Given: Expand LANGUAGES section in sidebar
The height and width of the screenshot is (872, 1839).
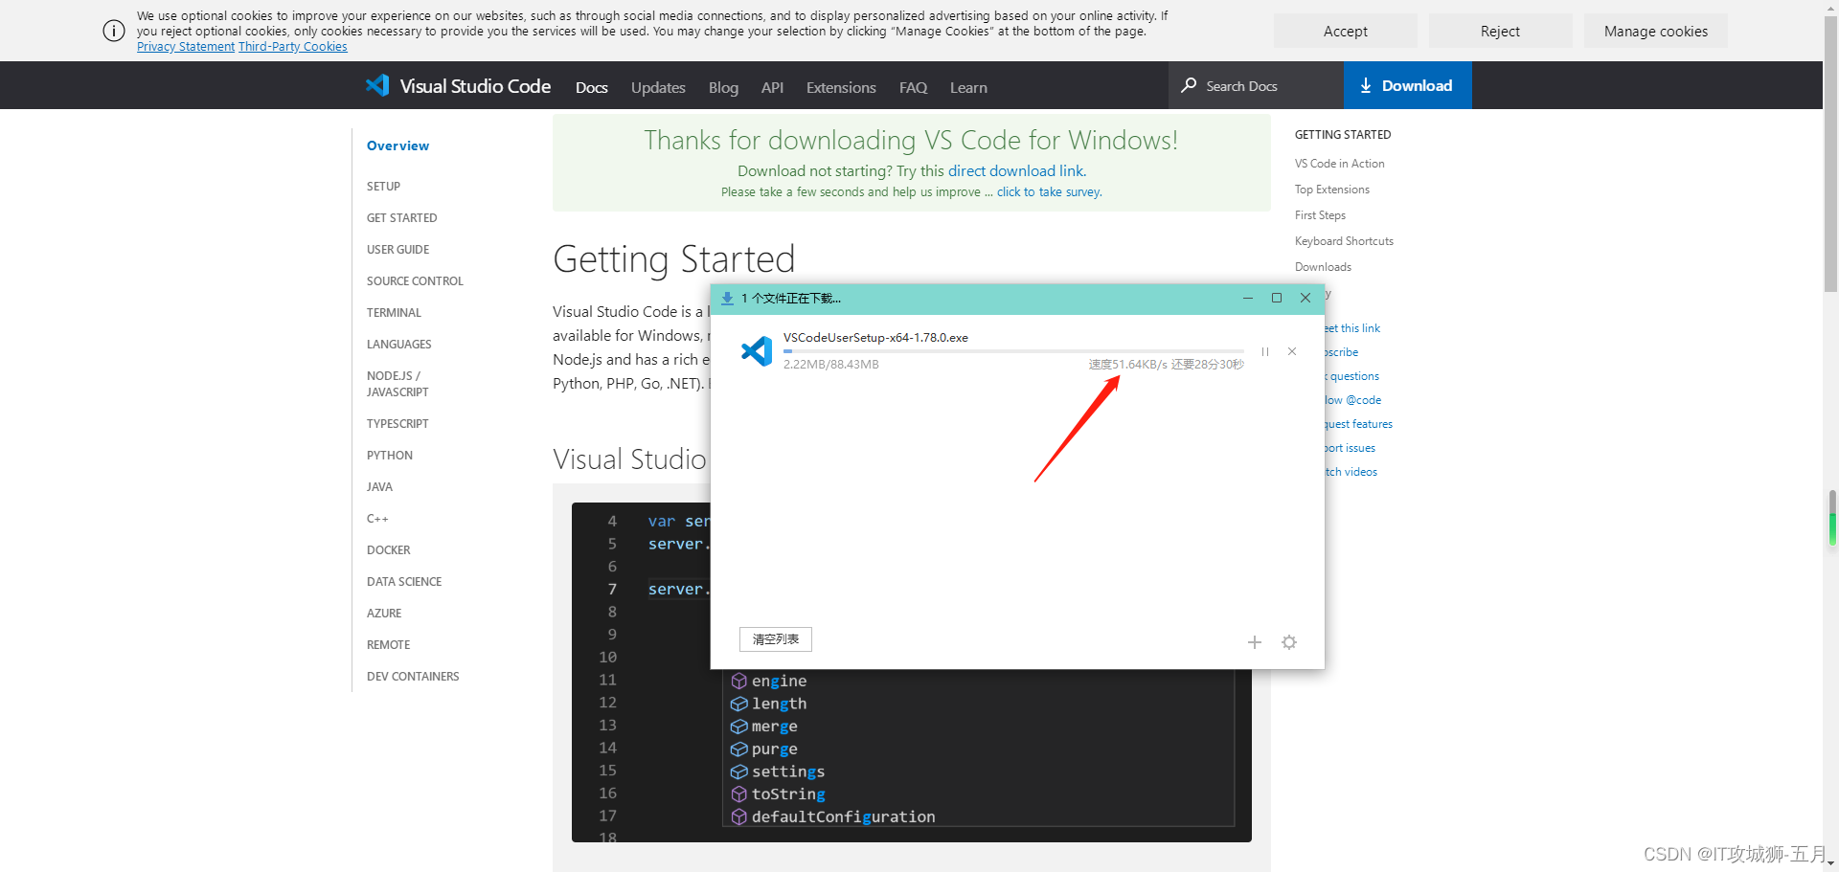Looking at the screenshot, I should [398, 344].
